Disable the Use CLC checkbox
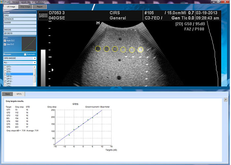The width and height of the screenshot is (231, 165). tap(5, 44)
